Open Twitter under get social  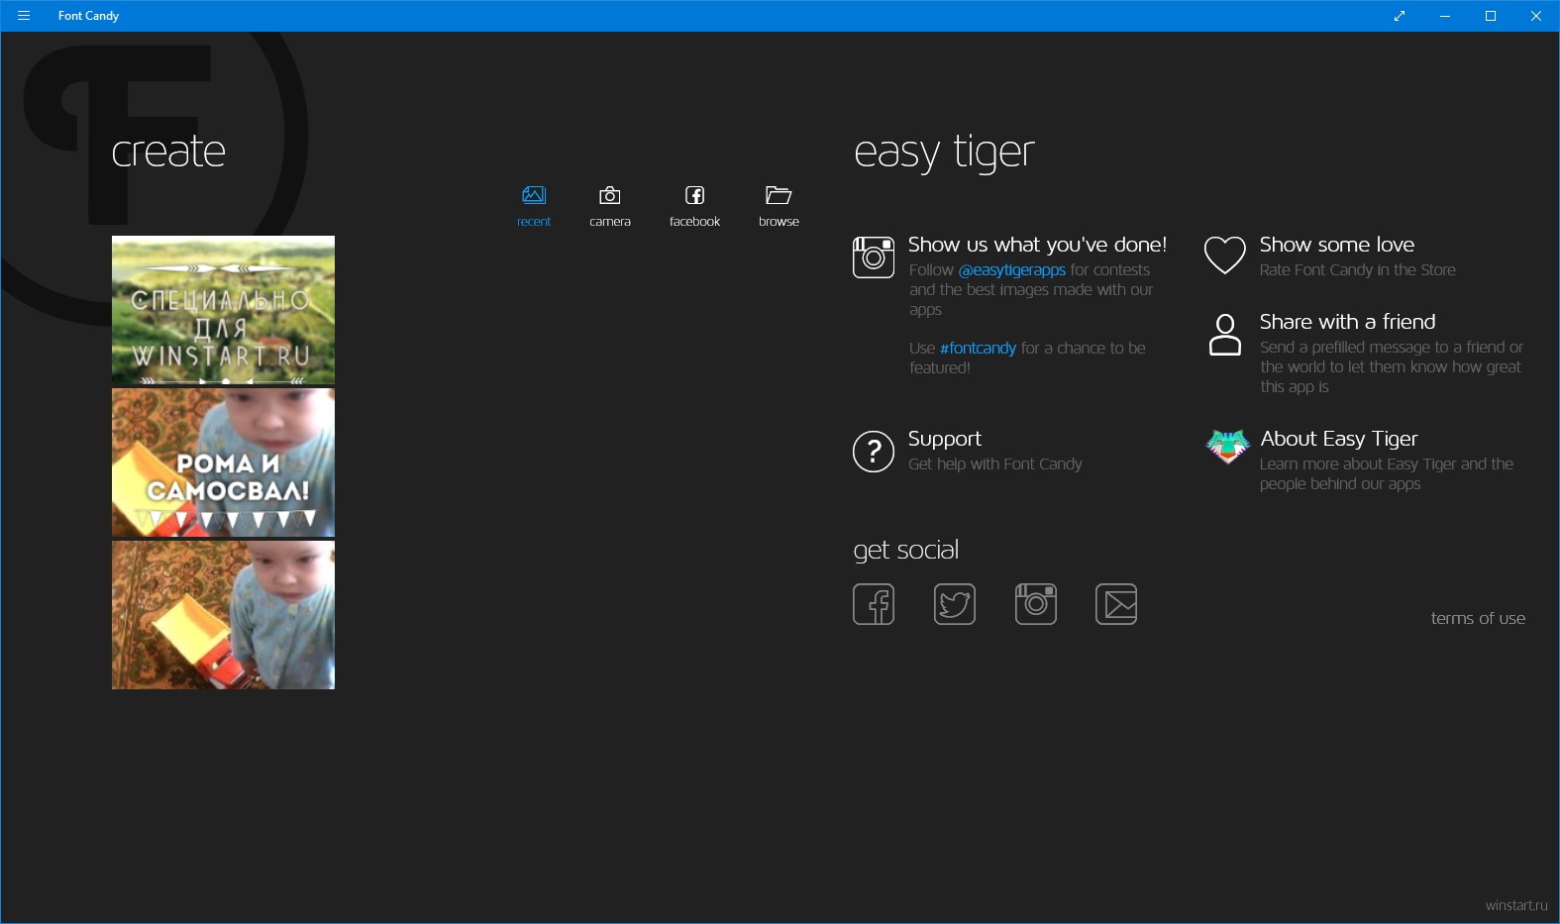pyautogui.click(x=955, y=604)
